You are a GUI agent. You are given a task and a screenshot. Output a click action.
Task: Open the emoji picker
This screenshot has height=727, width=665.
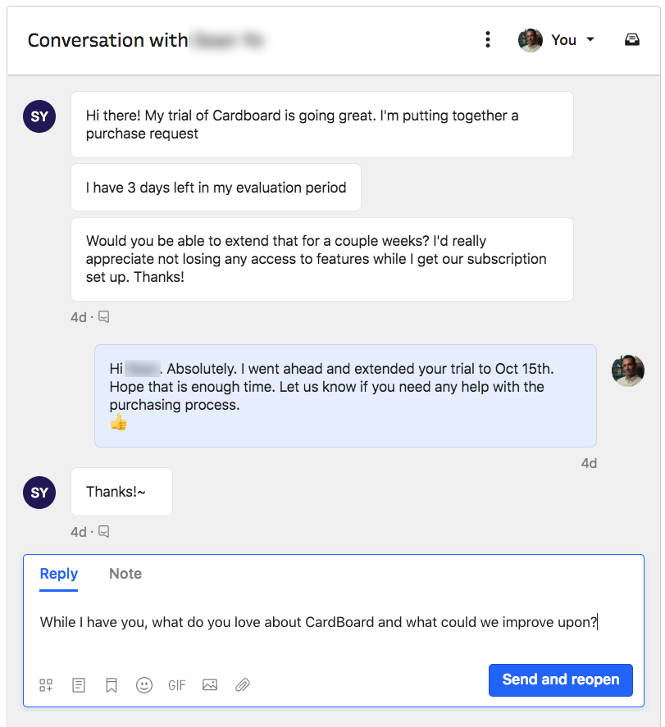click(x=144, y=685)
